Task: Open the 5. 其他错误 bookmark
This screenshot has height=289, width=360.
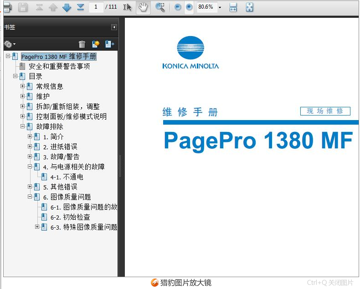Action: coord(60,187)
